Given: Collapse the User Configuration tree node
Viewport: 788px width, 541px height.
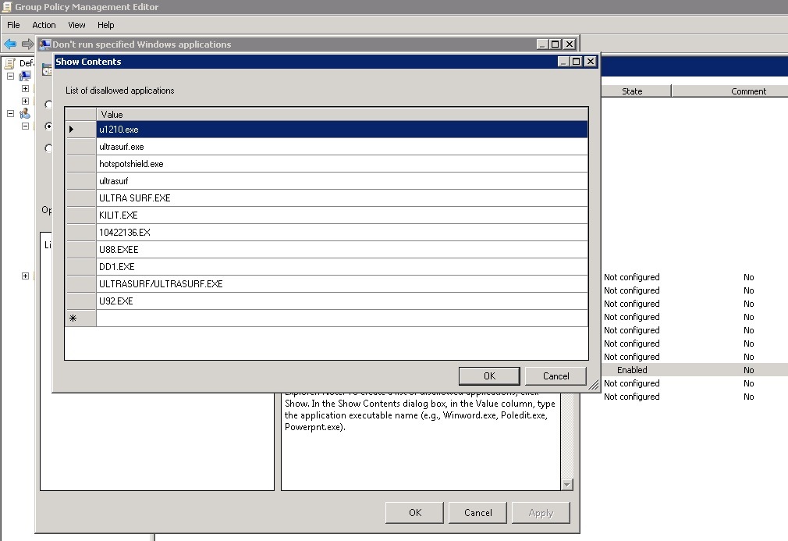Looking at the screenshot, I should tap(10, 114).
